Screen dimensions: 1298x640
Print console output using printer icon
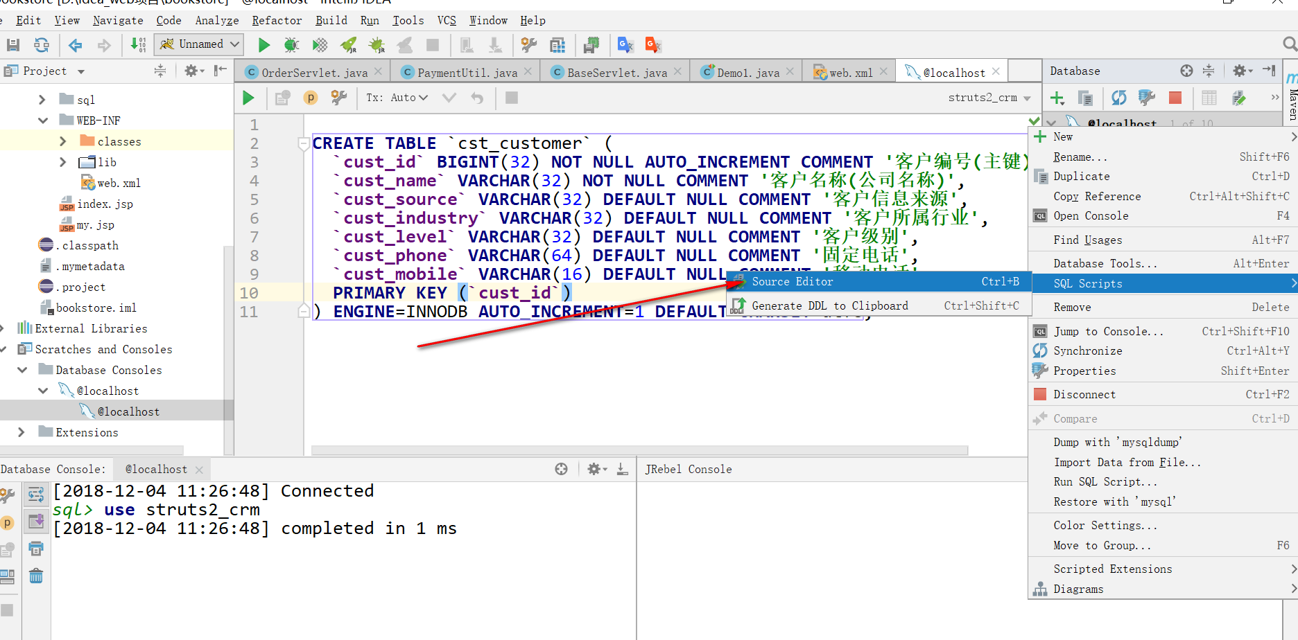point(36,548)
